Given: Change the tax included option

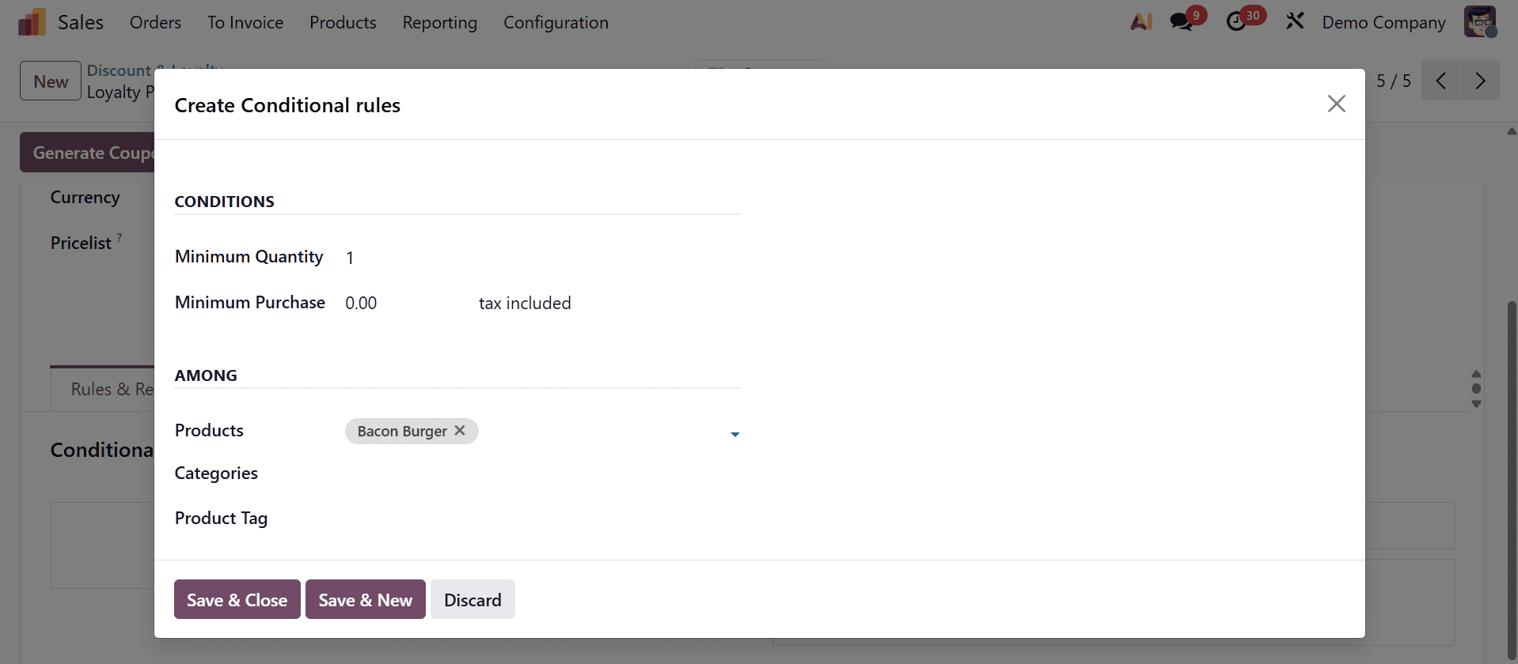Looking at the screenshot, I should coord(525,303).
